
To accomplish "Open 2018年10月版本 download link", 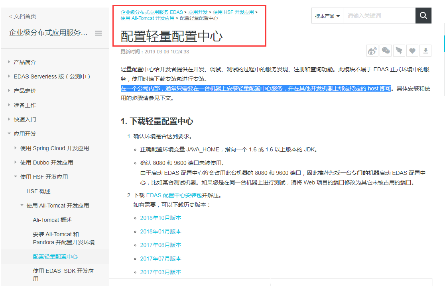I will (161, 218).
